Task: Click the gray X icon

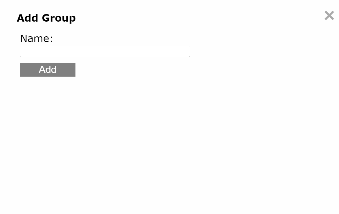Action: tap(329, 16)
